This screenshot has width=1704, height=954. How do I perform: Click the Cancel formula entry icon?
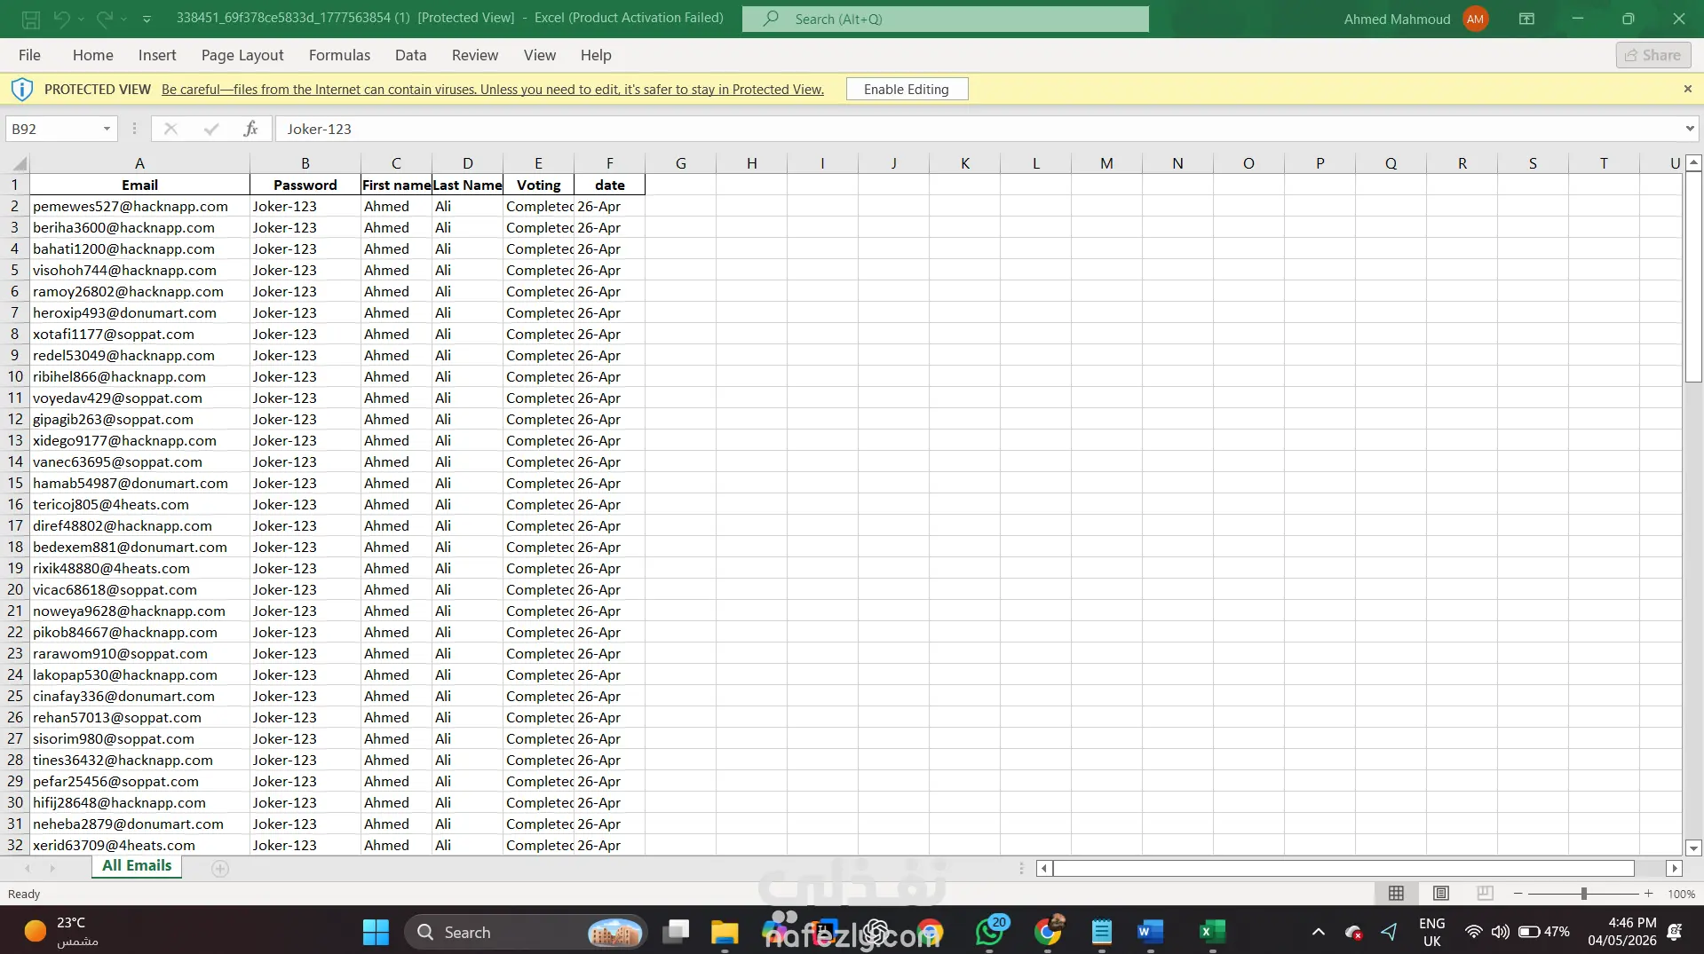tap(170, 129)
